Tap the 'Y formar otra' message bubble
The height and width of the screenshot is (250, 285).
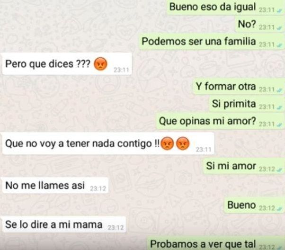coord(239,87)
